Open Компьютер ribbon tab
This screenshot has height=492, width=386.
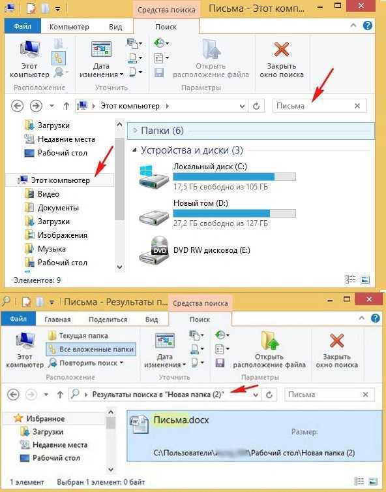tap(69, 27)
